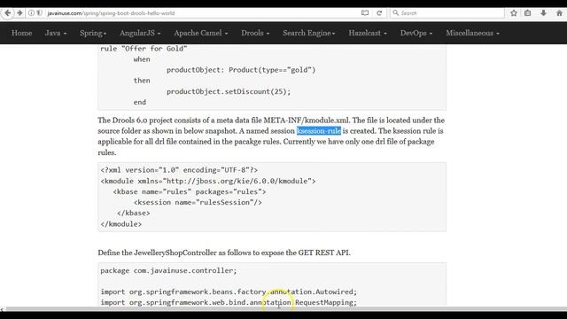The width and height of the screenshot is (567, 319).
Task: Expand the Drools navigation menu
Action: (255, 33)
